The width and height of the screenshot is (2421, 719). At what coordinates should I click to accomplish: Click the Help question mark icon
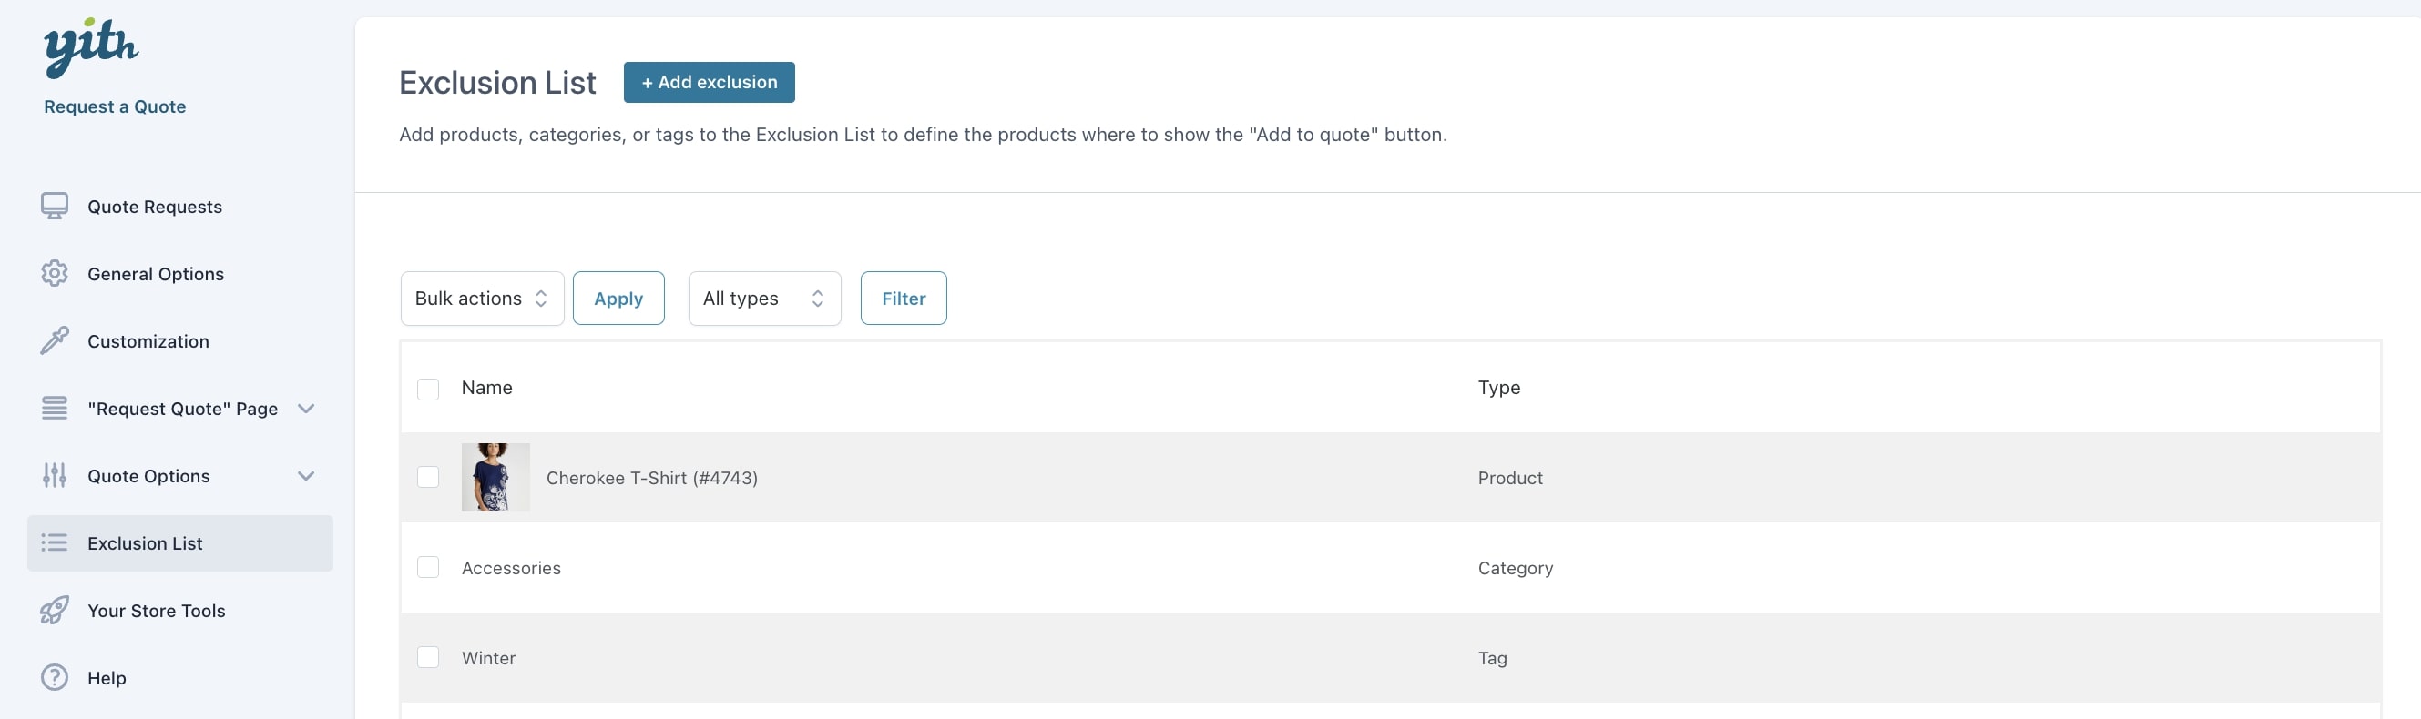coord(55,678)
